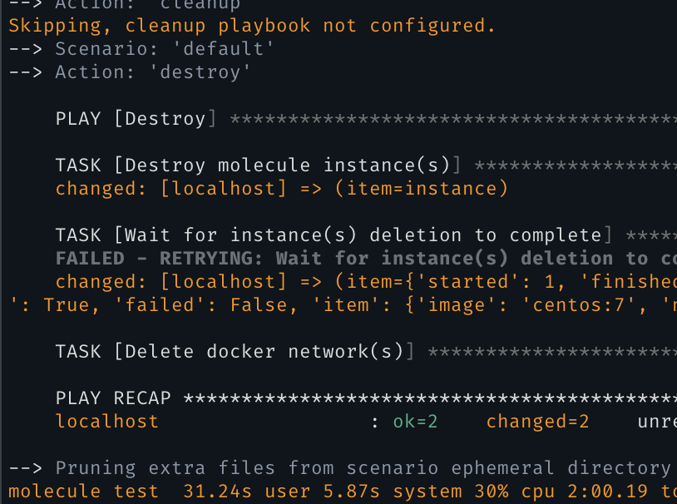The width and height of the screenshot is (677, 504).
Task: Click the Action: 'destroy' line
Action: [130, 72]
